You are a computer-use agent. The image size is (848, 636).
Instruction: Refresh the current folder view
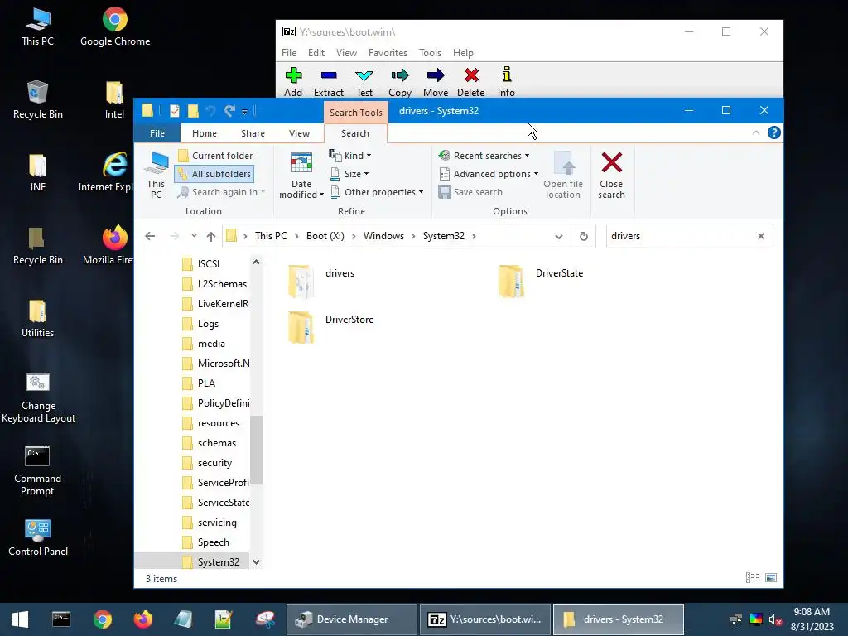(584, 236)
